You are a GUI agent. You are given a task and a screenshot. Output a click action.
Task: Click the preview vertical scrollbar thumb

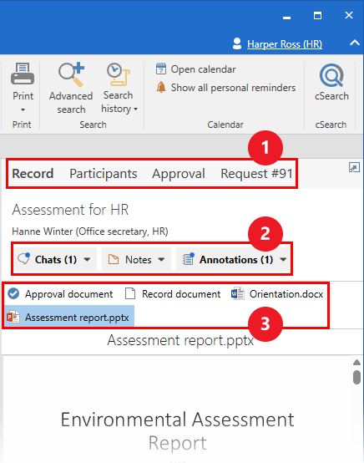(356, 377)
